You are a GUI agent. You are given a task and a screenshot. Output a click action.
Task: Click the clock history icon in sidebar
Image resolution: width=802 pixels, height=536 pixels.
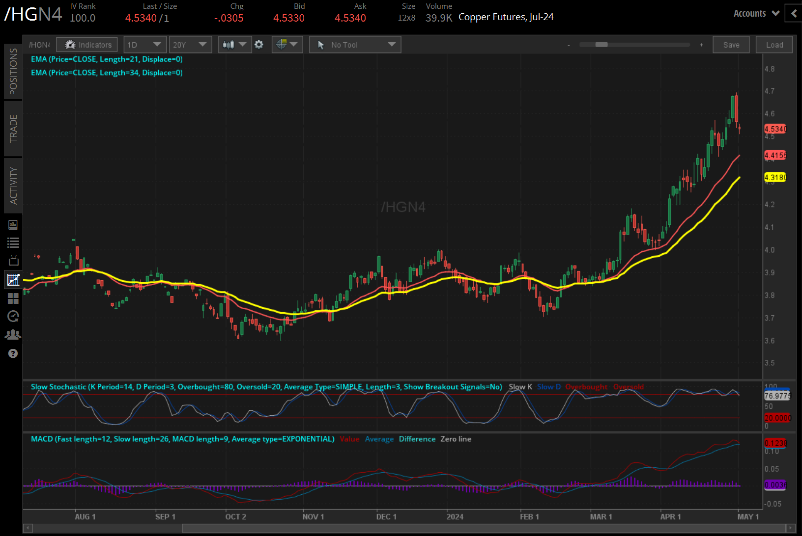pyautogui.click(x=13, y=316)
